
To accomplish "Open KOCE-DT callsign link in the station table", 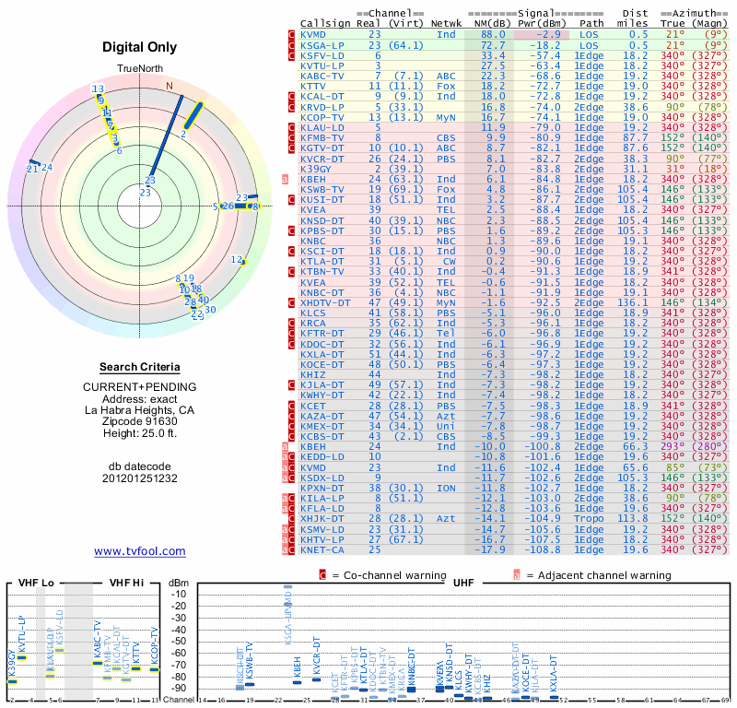I will [322, 364].
